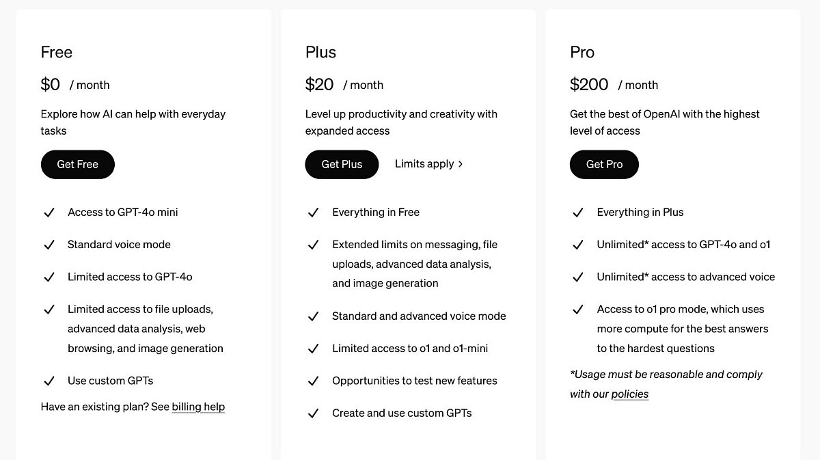Click the Get Plus button
This screenshot has width=820, height=460.
pos(342,164)
